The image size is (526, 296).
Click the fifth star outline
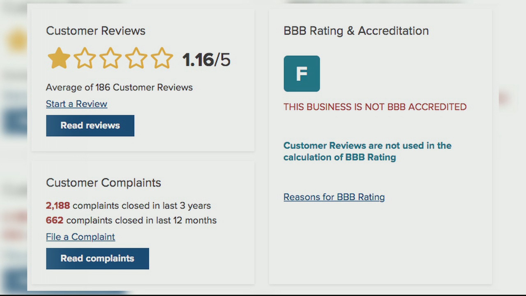(162, 58)
